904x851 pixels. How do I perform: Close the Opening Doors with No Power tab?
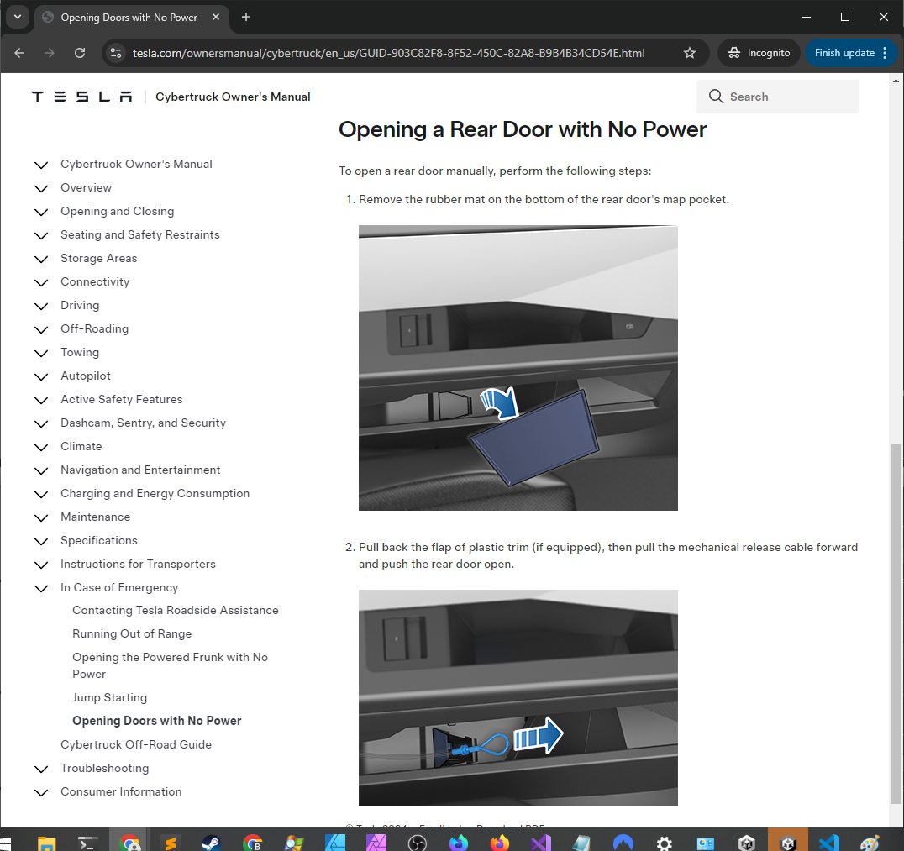pyautogui.click(x=216, y=18)
